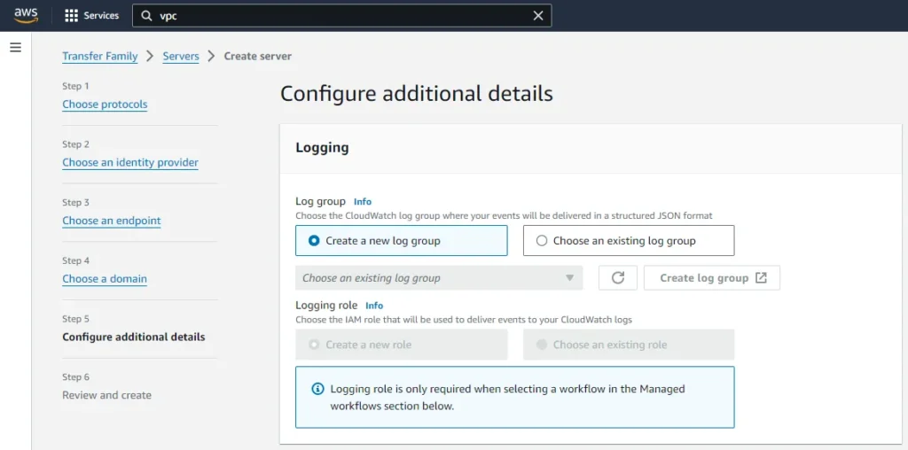Go to Choose protocols step

click(x=105, y=105)
